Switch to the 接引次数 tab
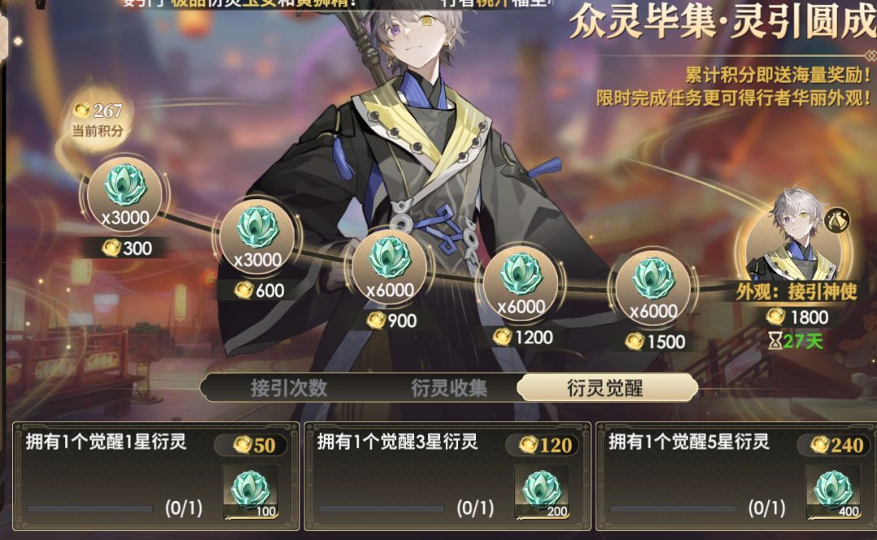 288,388
